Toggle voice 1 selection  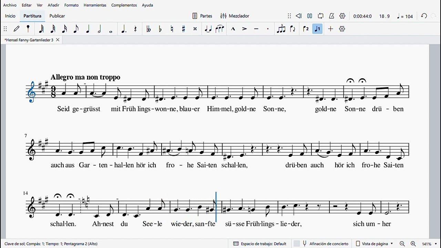pos(317,29)
